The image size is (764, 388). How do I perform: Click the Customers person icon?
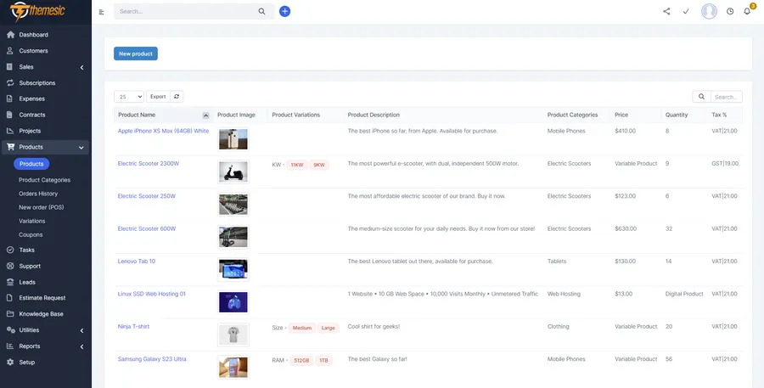click(x=9, y=51)
